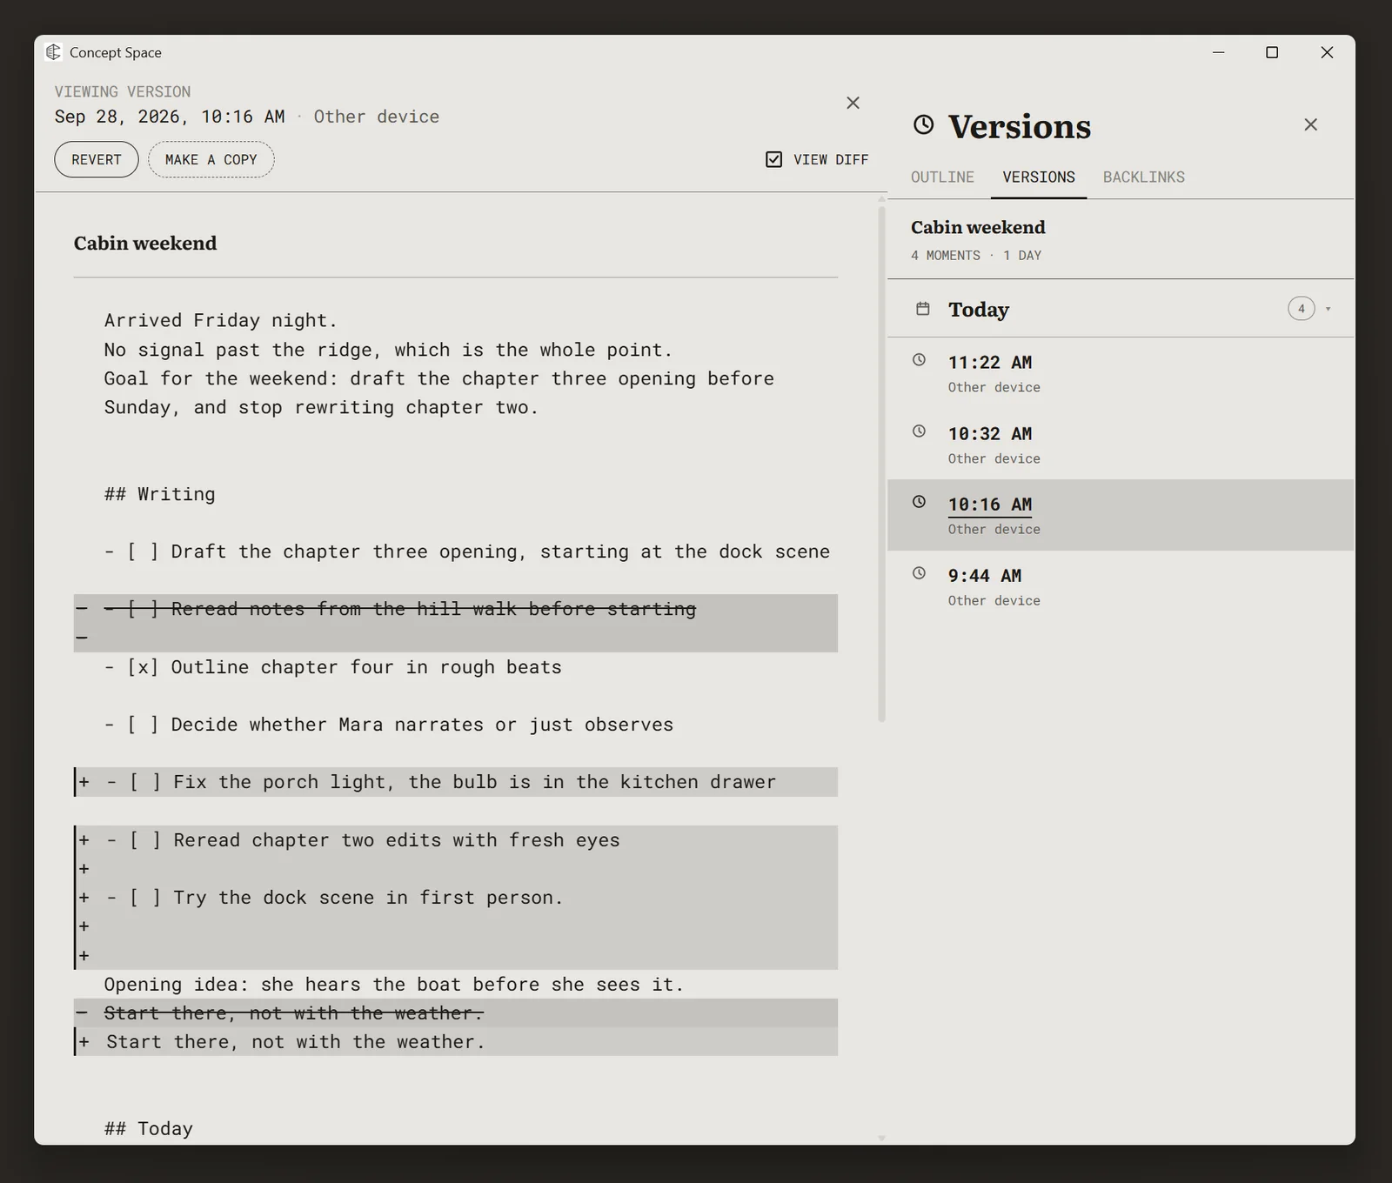Make a copy of this version
This screenshot has width=1392, height=1183.
click(211, 159)
